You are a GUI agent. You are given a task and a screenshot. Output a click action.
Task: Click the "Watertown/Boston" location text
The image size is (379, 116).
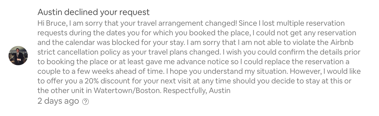pyautogui.click(x=127, y=90)
